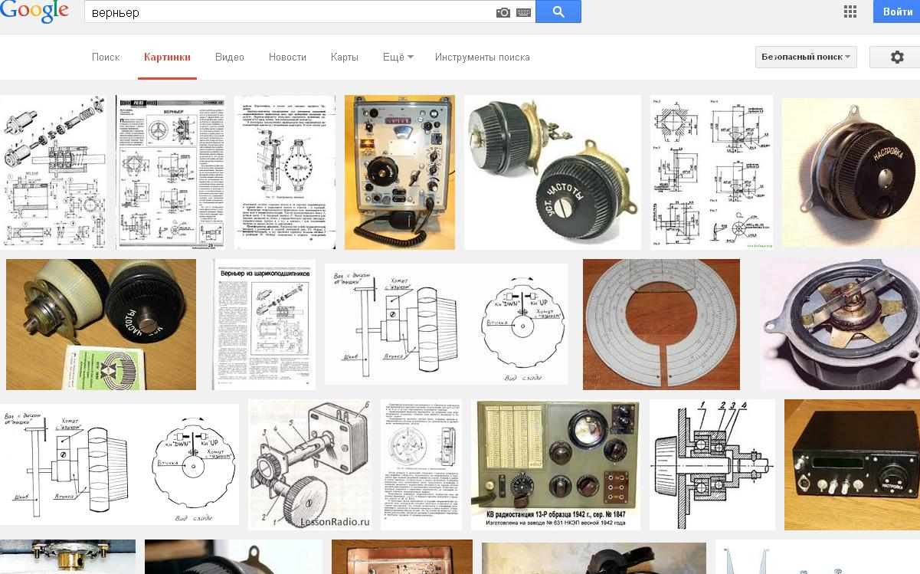Image resolution: width=920 pixels, height=574 pixels.
Task: Click the blue magnifier search button
Action: [558, 11]
